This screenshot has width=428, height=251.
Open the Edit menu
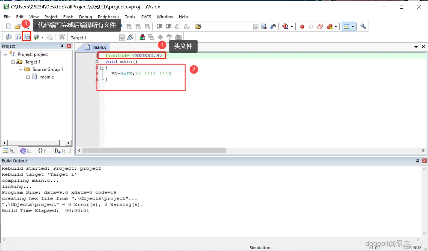tap(20, 17)
